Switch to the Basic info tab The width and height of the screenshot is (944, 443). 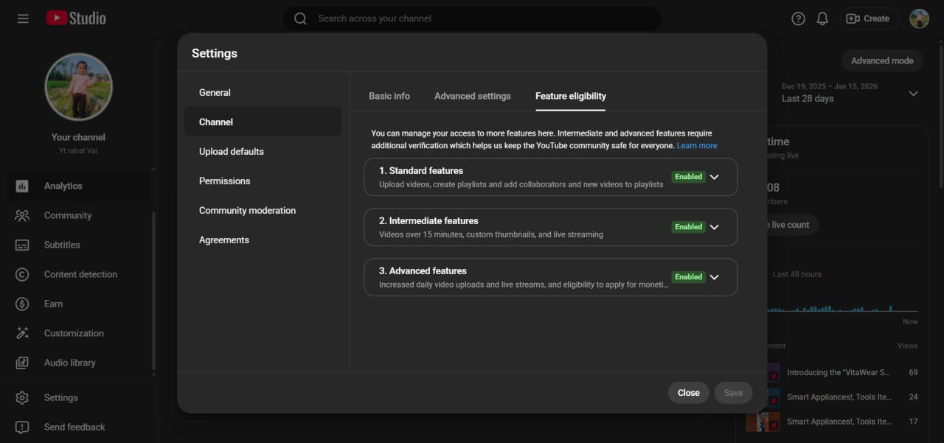[389, 96]
